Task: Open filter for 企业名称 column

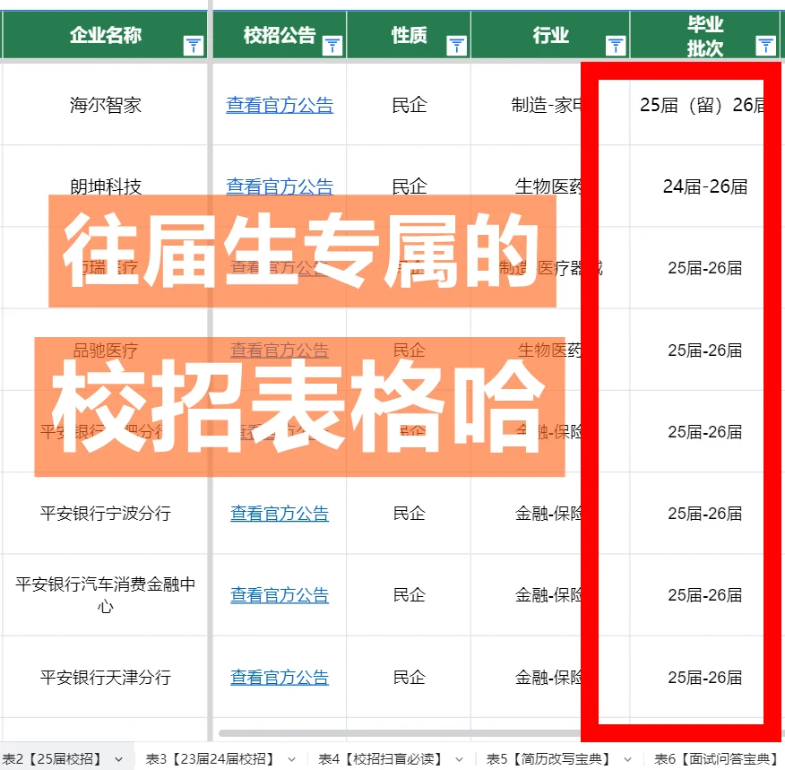Action: [x=194, y=46]
